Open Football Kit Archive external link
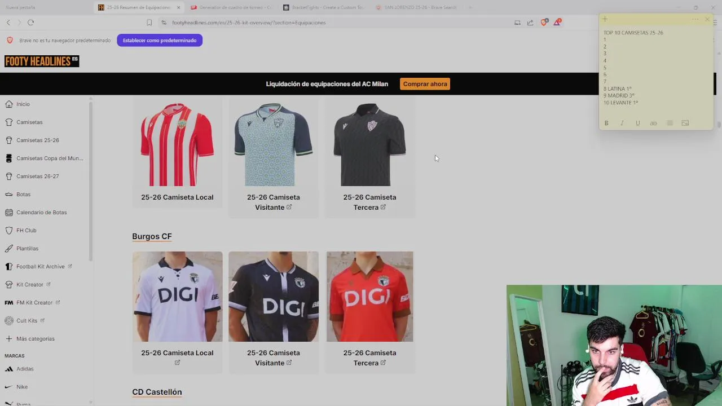Image resolution: width=722 pixels, height=406 pixels. (44, 266)
